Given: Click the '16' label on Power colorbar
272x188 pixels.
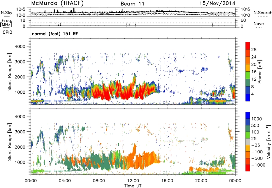Looking at the screenshot, I should (254, 72).
